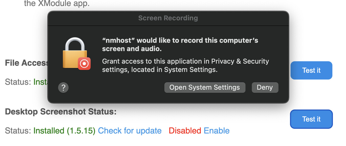Click the green Installed (1.5.15) version text
Image resolution: width=346 pixels, height=146 pixels.
coord(64,131)
